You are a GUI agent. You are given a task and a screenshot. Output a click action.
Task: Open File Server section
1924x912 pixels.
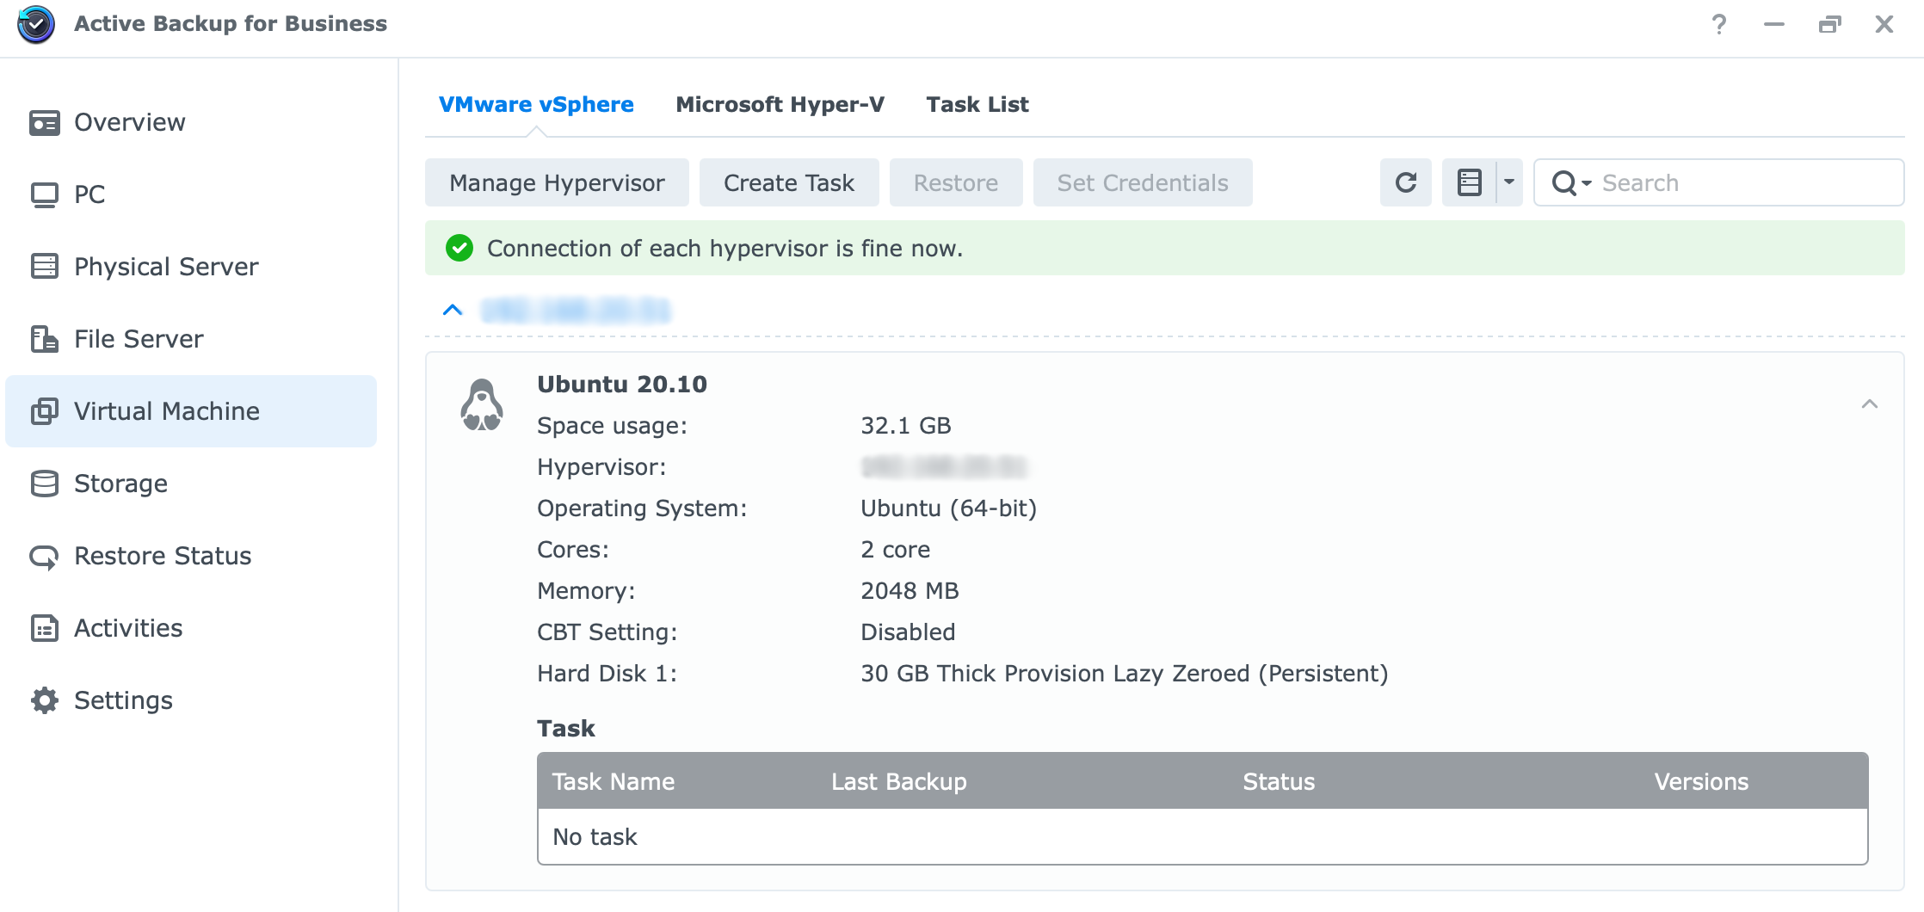(x=191, y=339)
